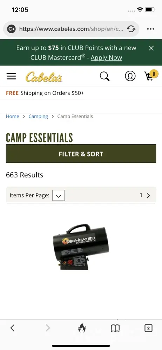Dismiss the CLUB Mastercard banner
Screen dimensions: 162x350
pos(151,48)
